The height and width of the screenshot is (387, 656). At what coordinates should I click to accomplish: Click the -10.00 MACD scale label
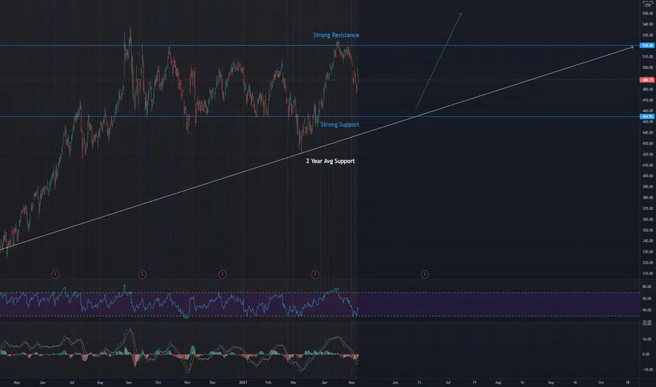click(647, 369)
